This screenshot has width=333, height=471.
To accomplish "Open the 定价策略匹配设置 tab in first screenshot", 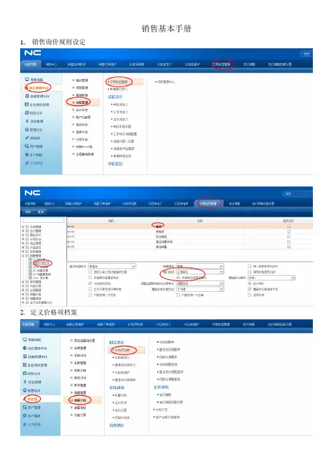I will click(x=280, y=64).
